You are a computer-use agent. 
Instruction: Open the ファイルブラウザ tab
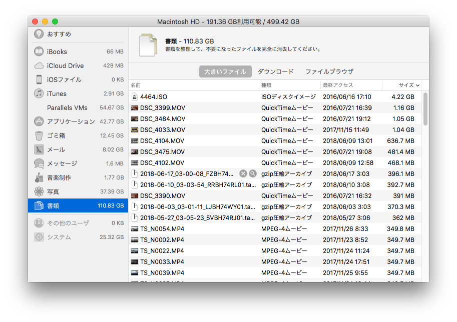coord(329,71)
